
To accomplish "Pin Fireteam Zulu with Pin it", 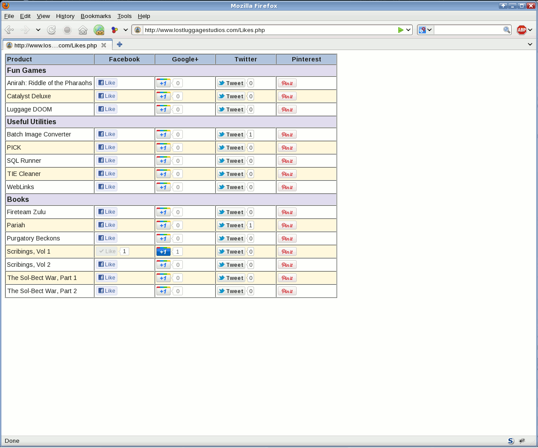I will [287, 212].
